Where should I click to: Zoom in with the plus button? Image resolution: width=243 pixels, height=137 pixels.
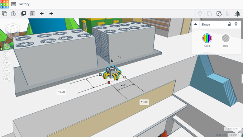pyautogui.click(x=7, y=63)
